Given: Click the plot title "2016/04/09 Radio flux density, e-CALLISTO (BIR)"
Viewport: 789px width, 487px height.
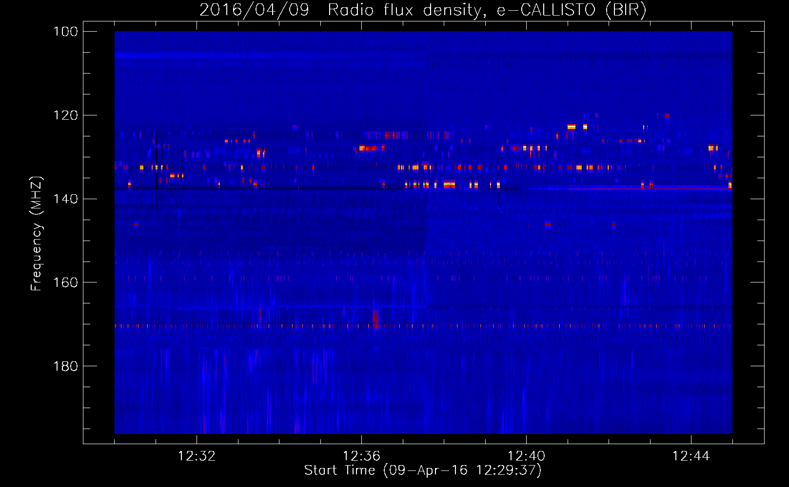Looking at the screenshot, I should click(423, 10).
